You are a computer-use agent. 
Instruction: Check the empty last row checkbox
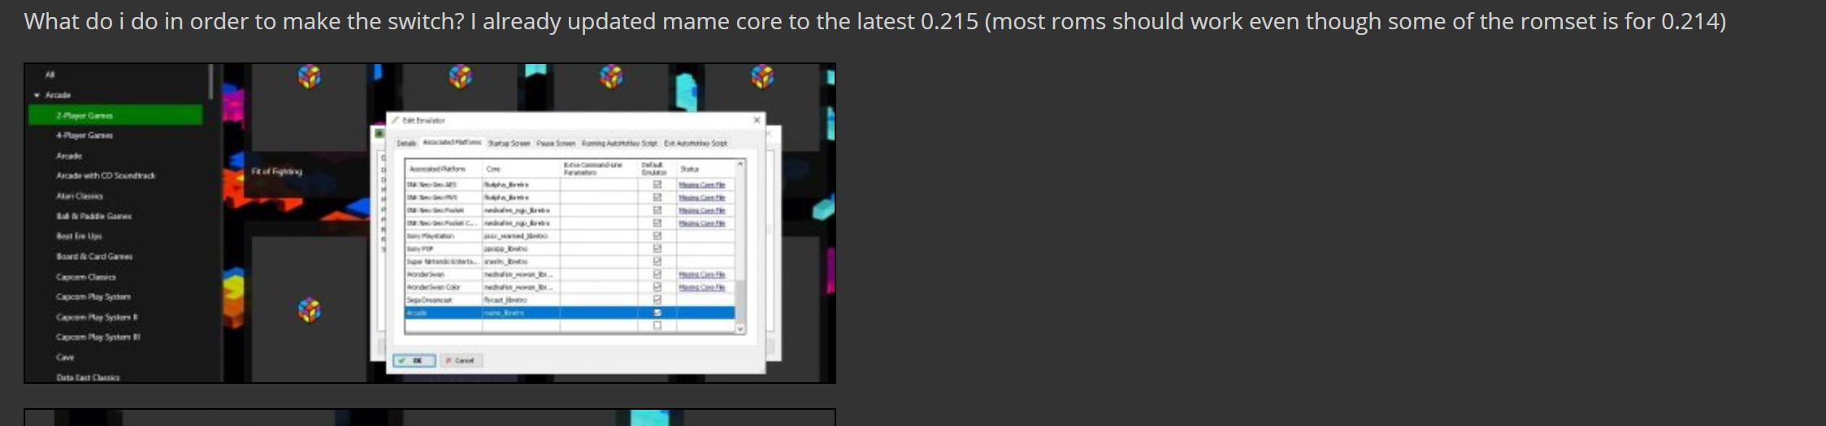(x=657, y=325)
